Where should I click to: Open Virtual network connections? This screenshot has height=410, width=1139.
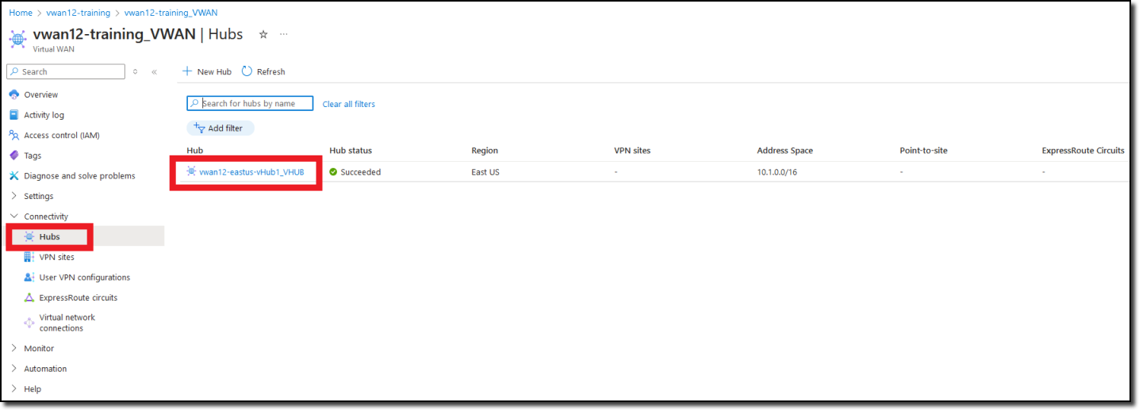[67, 323]
